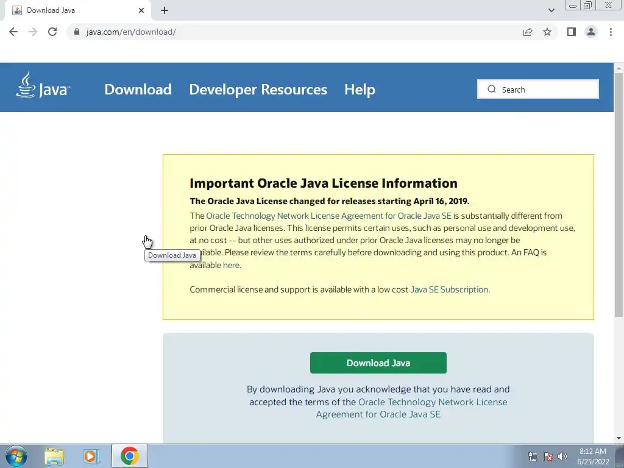The width and height of the screenshot is (624, 468).
Task: Click the scrollbar down arrow
Action: [619, 438]
